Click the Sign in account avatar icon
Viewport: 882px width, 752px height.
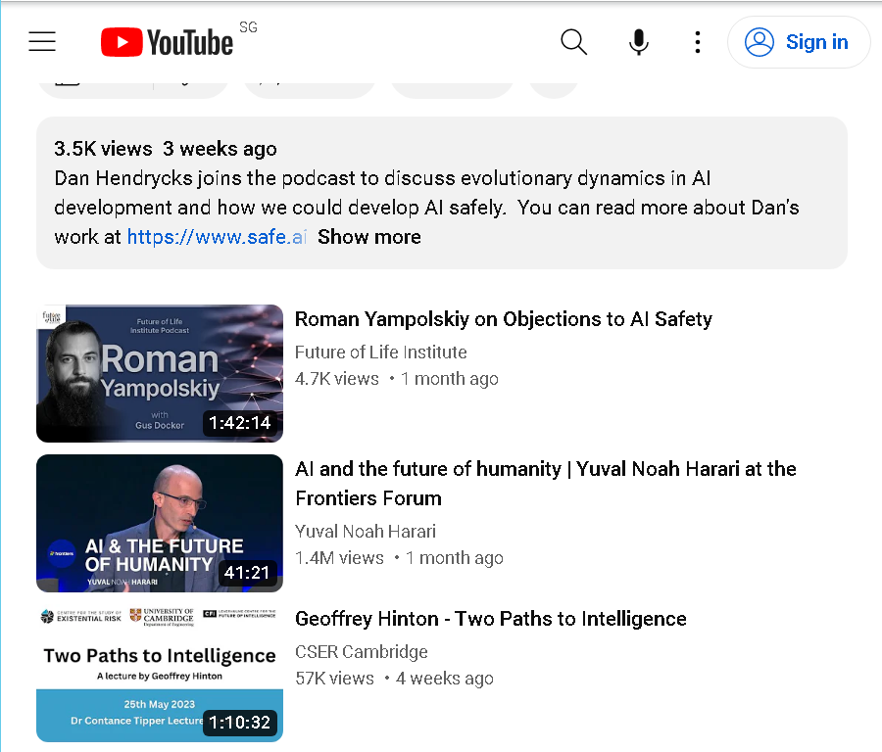pos(759,42)
